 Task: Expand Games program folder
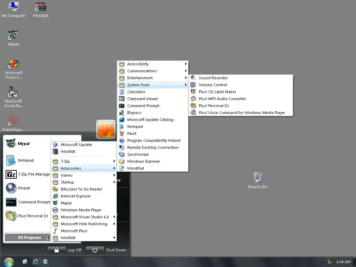[x=84, y=175]
